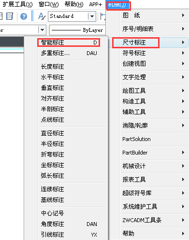
Task: Click the text style A icon
Action: coord(42,16)
